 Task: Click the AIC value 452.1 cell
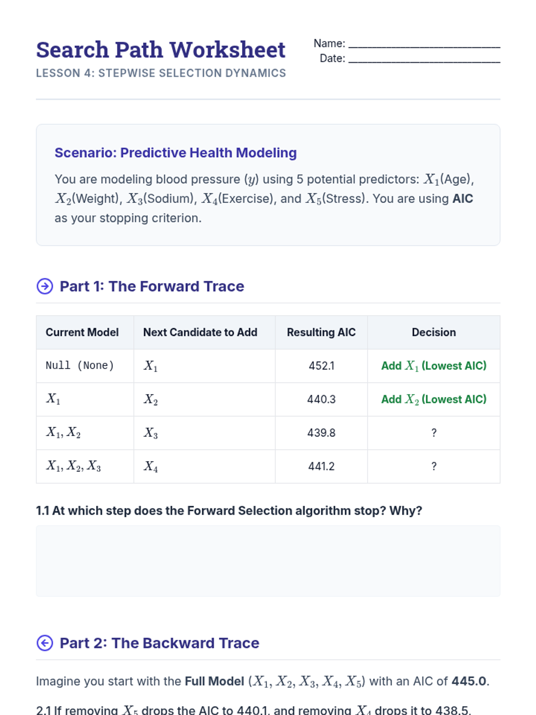click(321, 366)
